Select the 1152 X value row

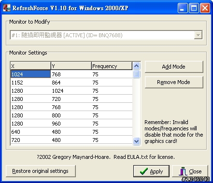[30, 83]
